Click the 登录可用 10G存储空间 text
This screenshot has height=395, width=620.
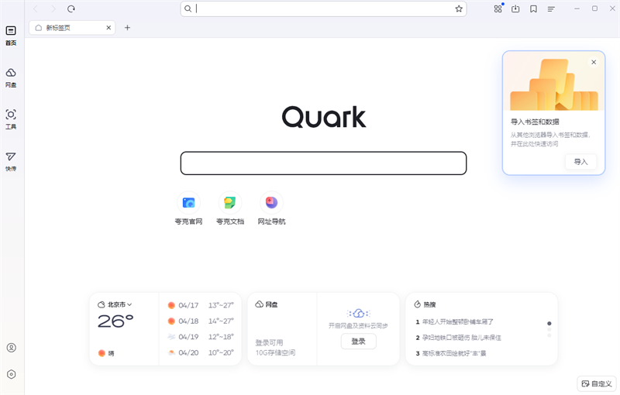click(x=275, y=348)
